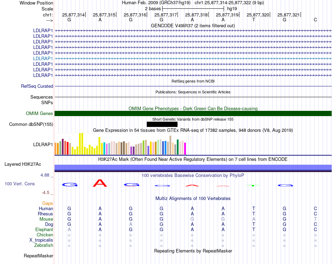Screen dimensions: 332x264
Task: Select the Dog alignment row label
Action: [x=49, y=224]
